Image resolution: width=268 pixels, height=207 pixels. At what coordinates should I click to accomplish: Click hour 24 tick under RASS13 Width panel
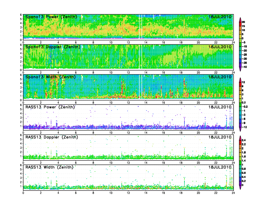(x=233, y=193)
